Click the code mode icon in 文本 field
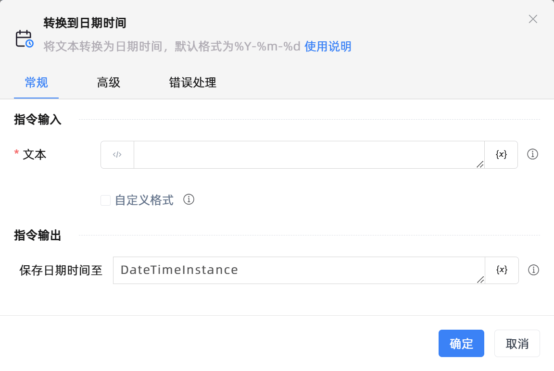Viewport: 554px width, 371px height. 117,155
